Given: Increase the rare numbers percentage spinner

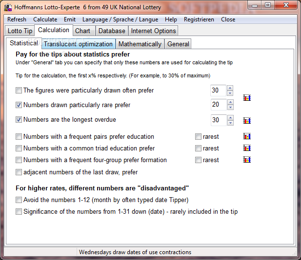Looking at the screenshot, I should tap(230, 102).
